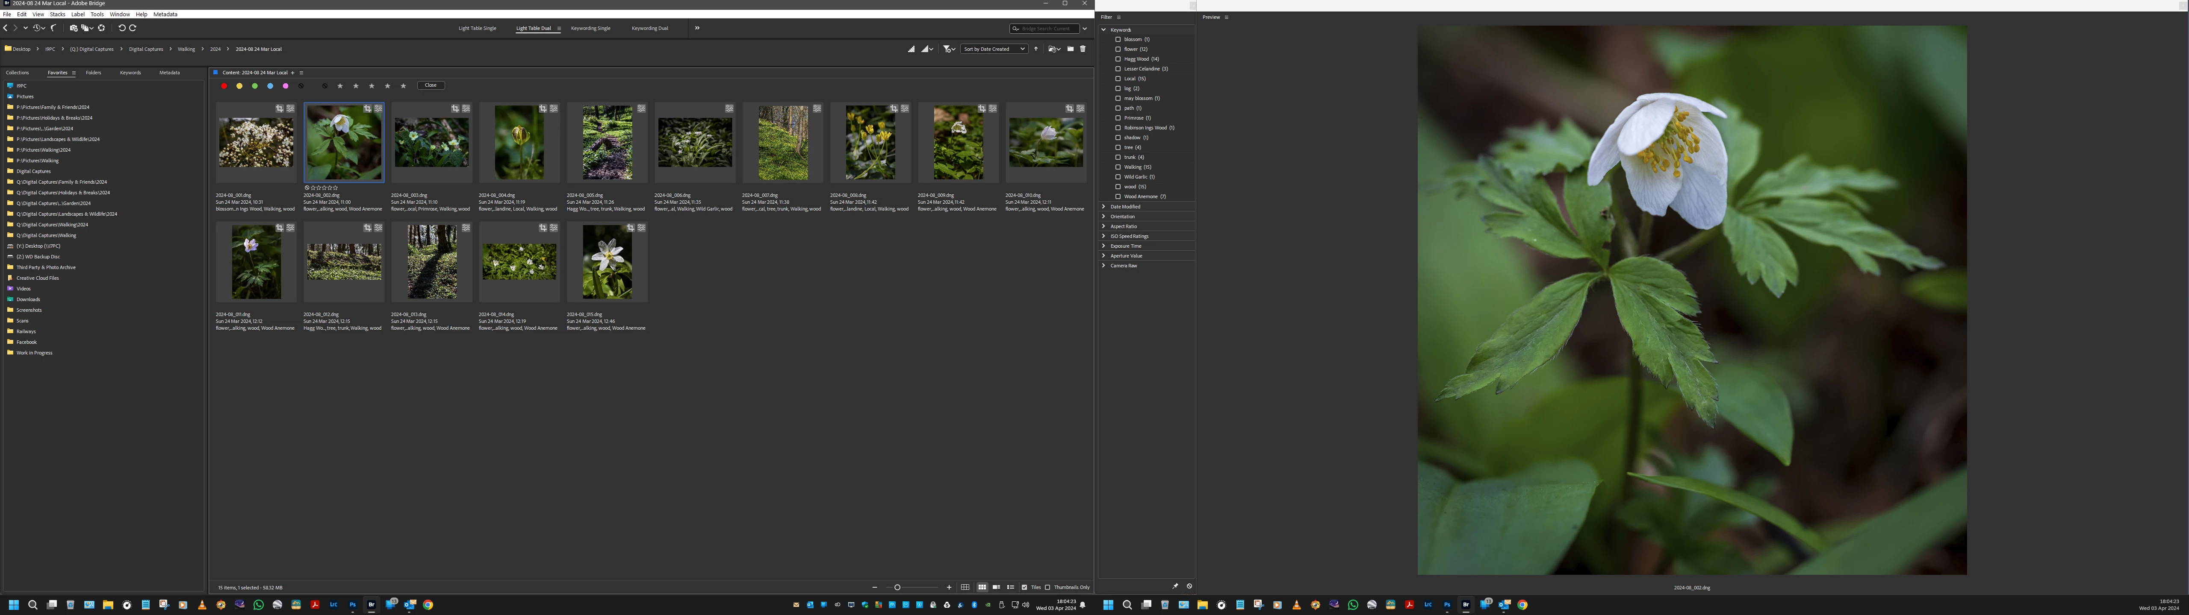Click the pin filter icon
Viewport: 2189px width, 615px height.
[x=1175, y=586]
